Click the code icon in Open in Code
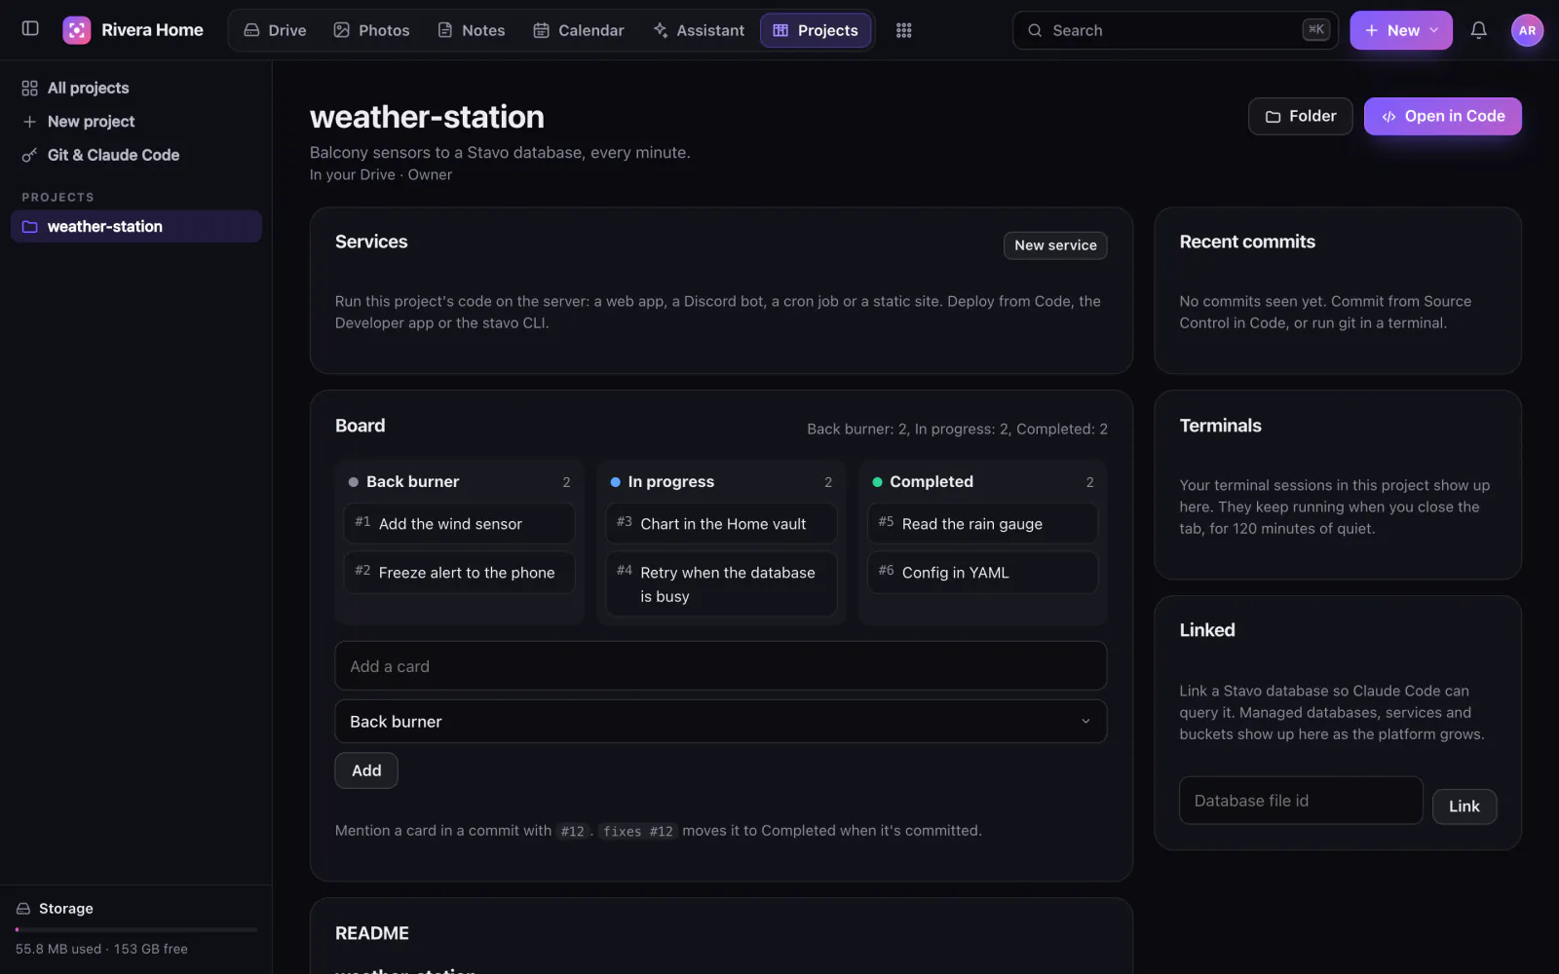The image size is (1559, 974). click(1388, 117)
